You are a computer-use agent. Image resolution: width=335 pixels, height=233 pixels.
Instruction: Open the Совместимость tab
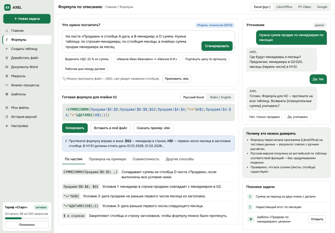click(x=146, y=159)
